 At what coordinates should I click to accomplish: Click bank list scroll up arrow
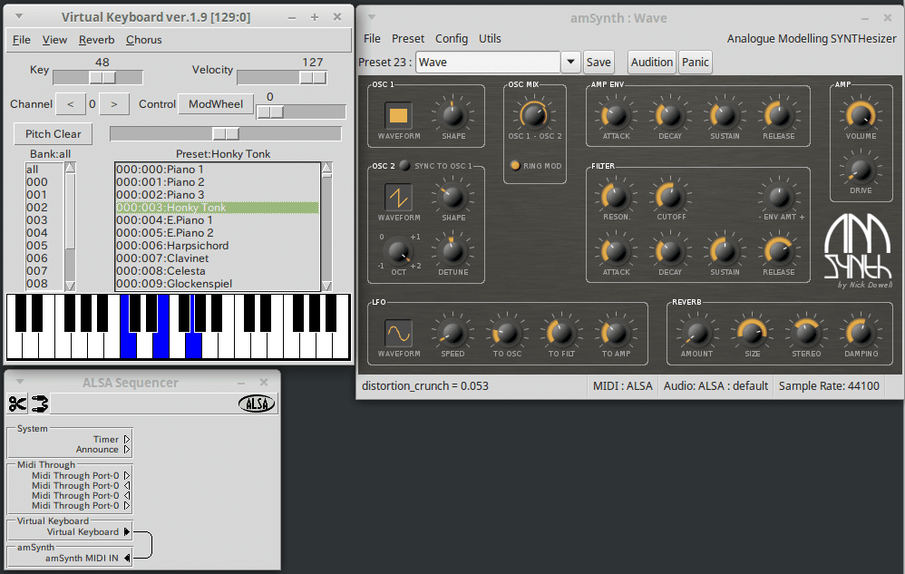(x=71, y=168)
